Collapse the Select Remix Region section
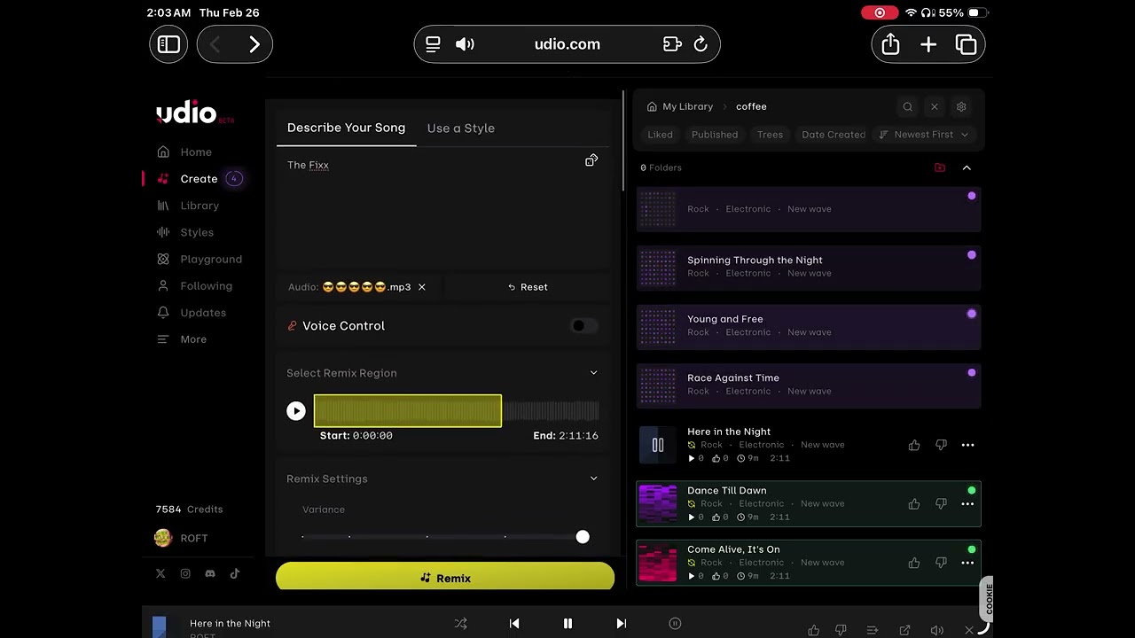The image size is (1135, 638). point(594,373)
